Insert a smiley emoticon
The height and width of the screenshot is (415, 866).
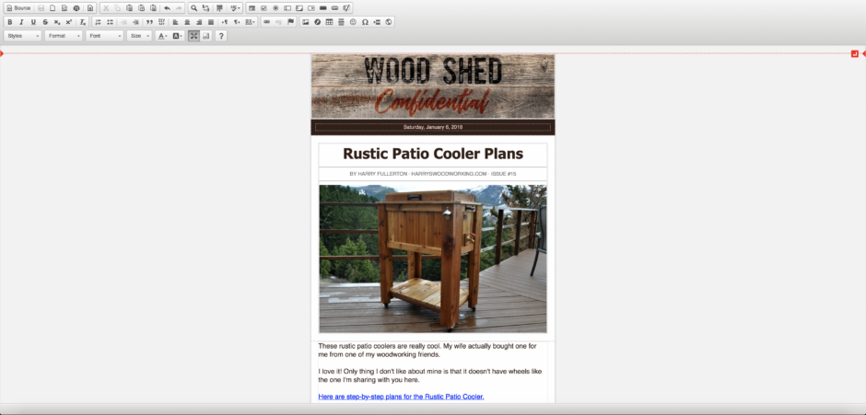pos(353,22)
